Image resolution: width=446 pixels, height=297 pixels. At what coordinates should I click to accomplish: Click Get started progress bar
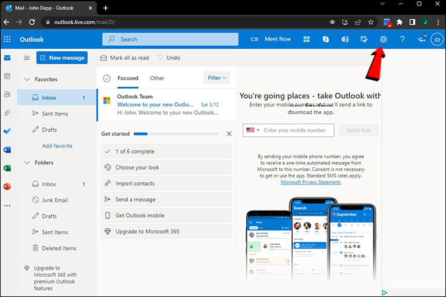(176, 134)
